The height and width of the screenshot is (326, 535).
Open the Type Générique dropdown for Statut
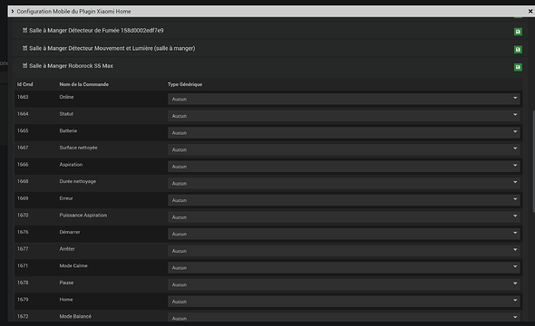[344, 116]
